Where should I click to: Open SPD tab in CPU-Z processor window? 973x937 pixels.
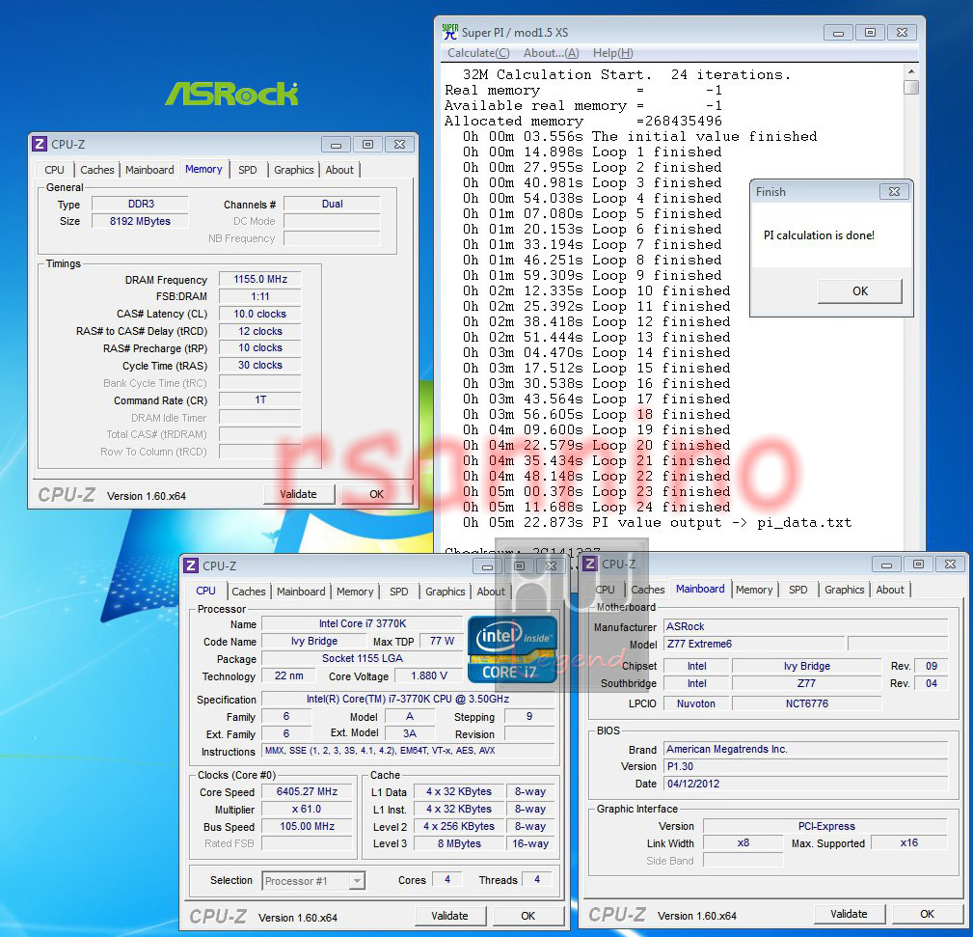(x=399, y=592)
